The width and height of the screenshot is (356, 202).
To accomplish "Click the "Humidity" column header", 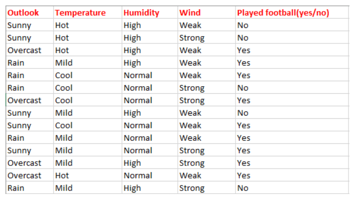I will tap(141, 13).
